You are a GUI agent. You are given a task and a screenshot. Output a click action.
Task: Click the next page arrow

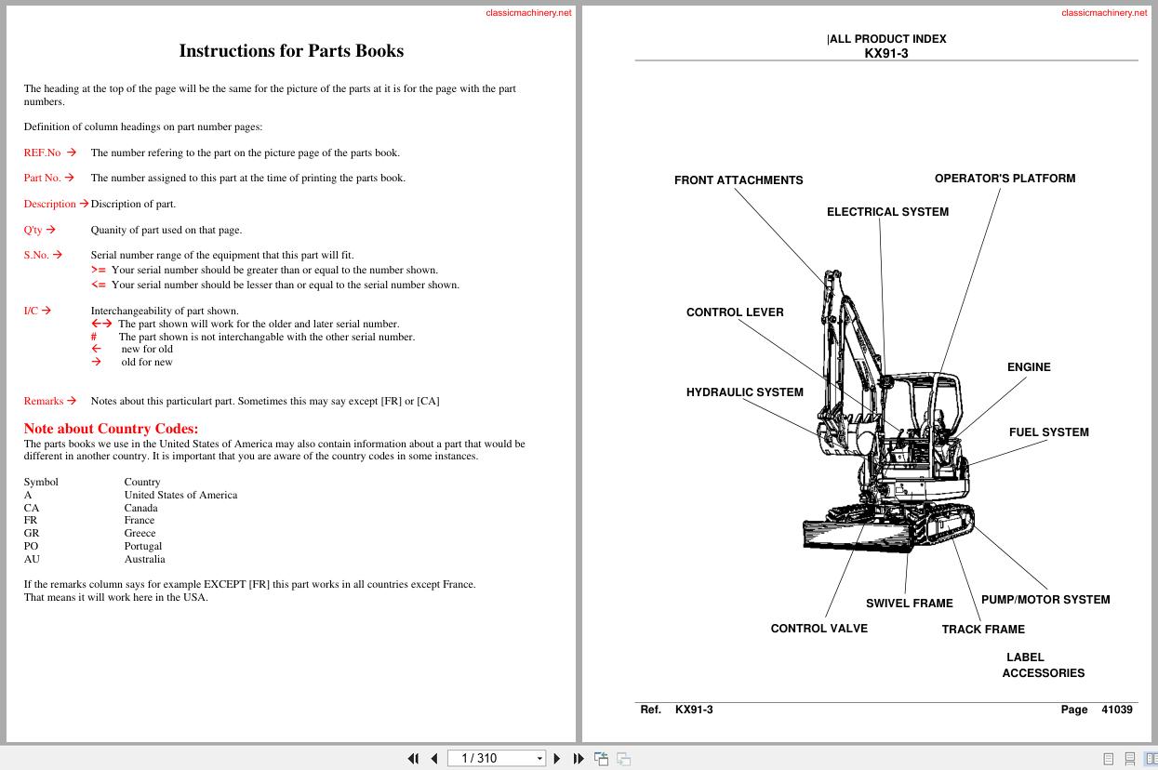pos(556,759)
